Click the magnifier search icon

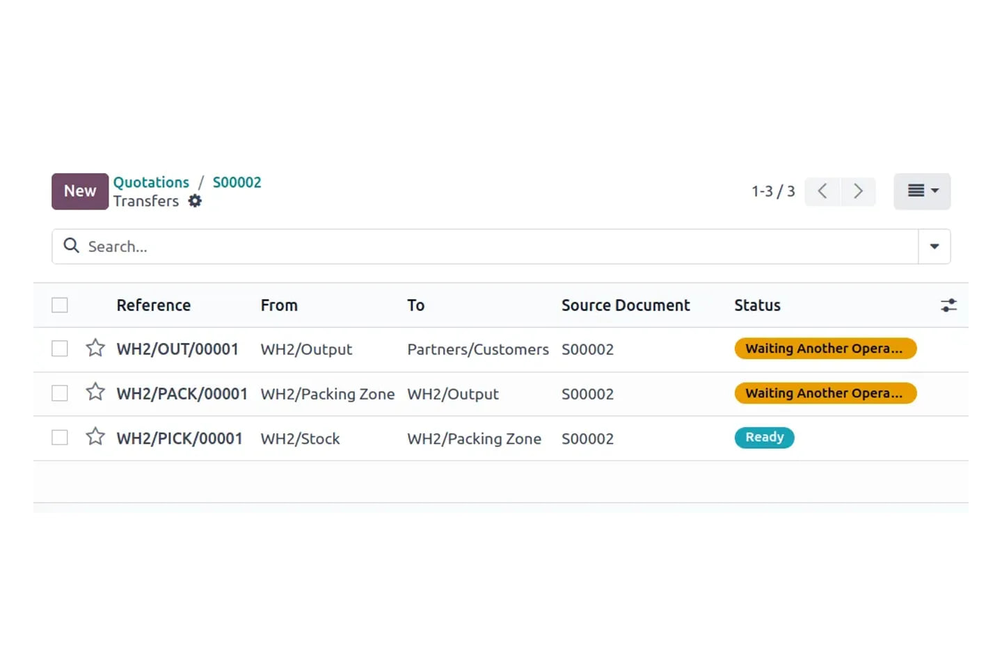71,246
